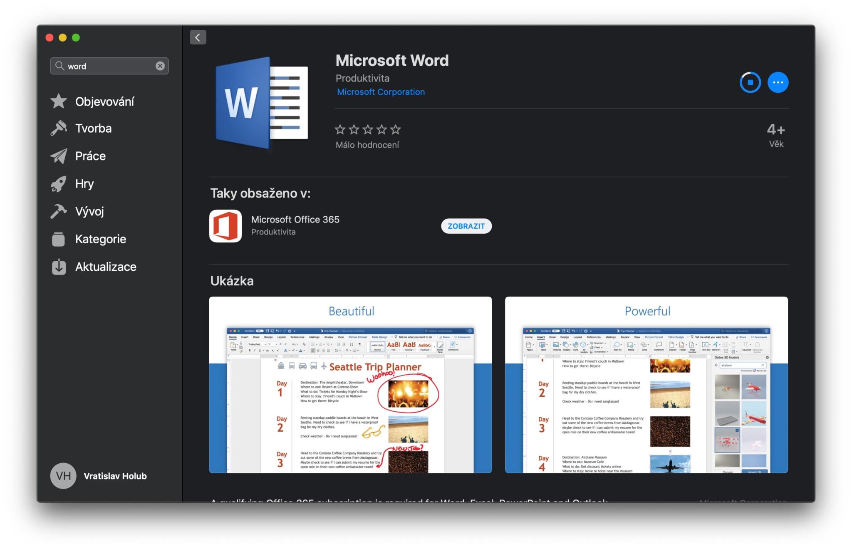Clear the search field with the x
Image resolution: width=852 pixels, height=551 pixels.
159,66
